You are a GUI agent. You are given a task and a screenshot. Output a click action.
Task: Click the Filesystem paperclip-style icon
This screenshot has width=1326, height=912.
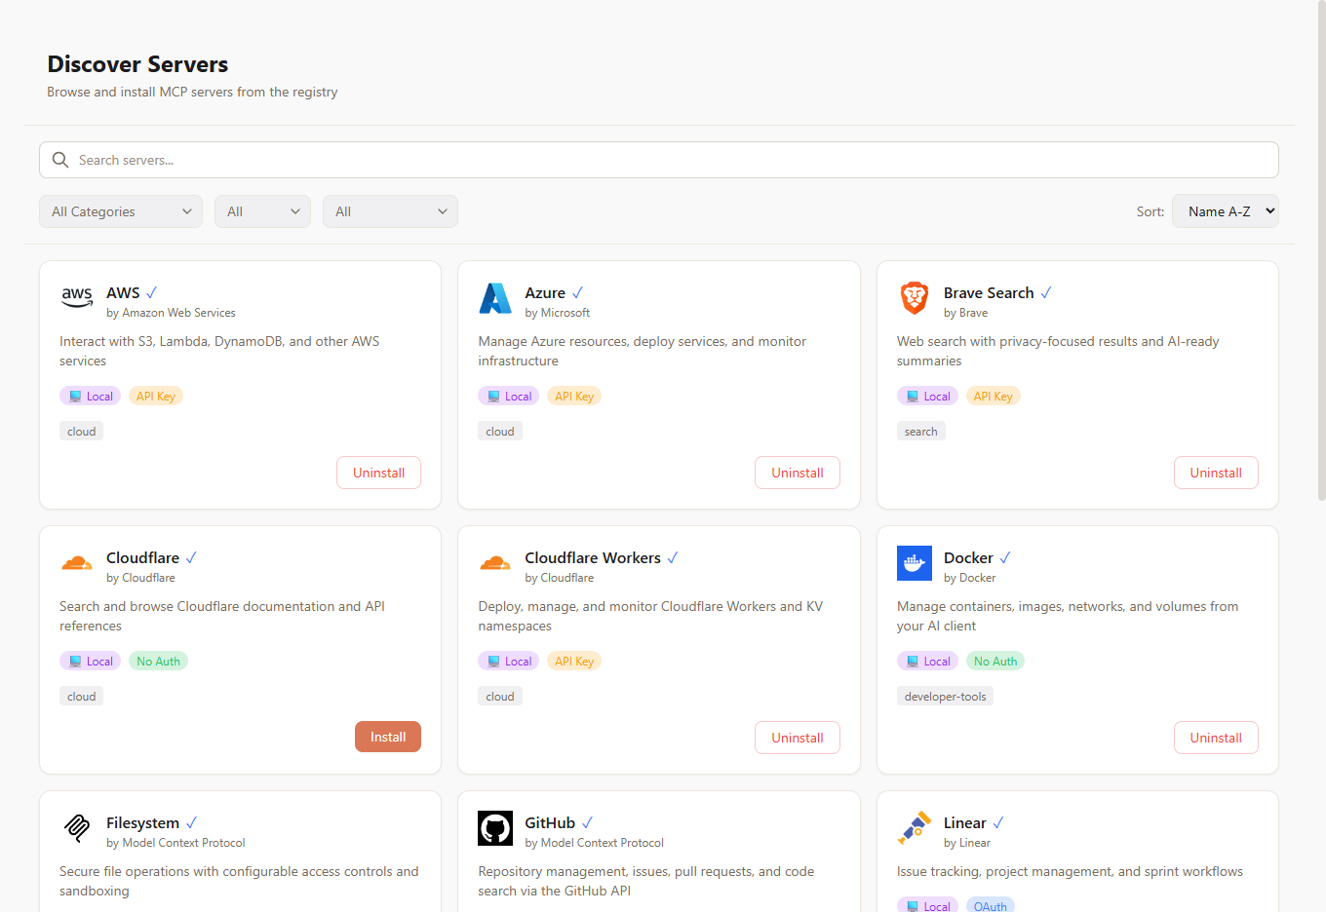[x=76, y=828]
